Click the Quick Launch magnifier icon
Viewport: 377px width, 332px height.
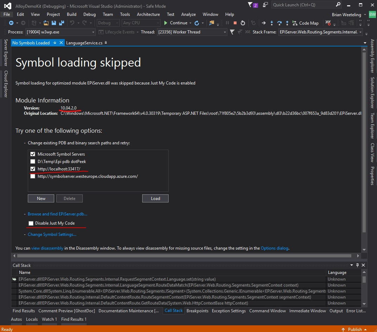[338, 5]
